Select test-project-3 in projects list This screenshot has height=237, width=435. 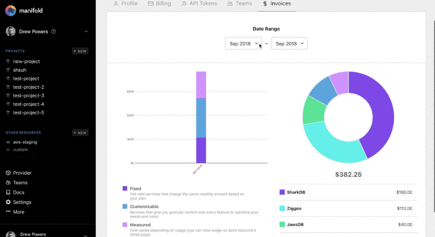coord(29,96)
